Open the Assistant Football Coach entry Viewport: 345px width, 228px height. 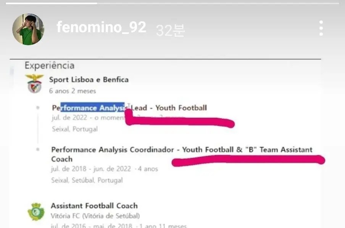(x=94, y=206)
